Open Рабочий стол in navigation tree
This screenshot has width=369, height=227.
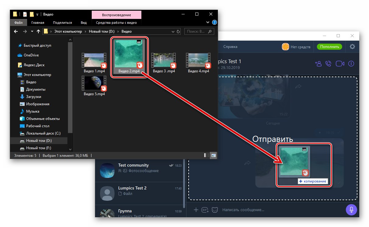click(37, 126)
